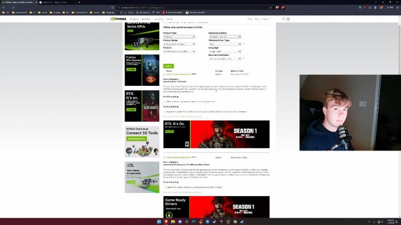The image size is (401, 225).
Task: Open the Solutions menu in NVIDIA navigation
Action: (146, 18)
